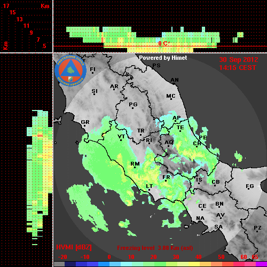
Task: Click the Powered by Himet text
Action: tap(163, 58)
